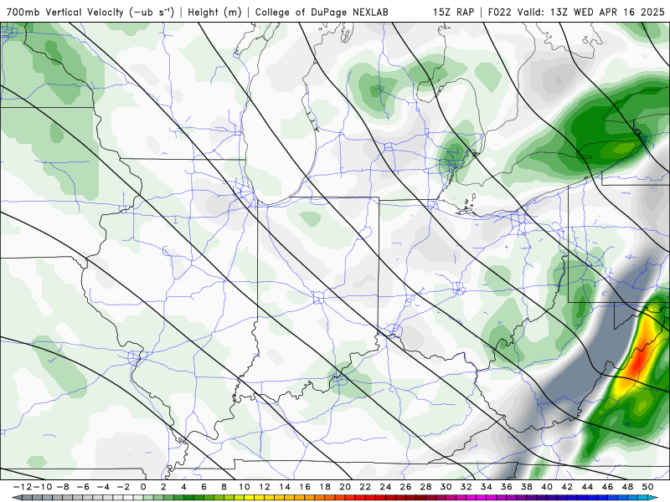670x502 pixels.
Task: Click the "28" color scale label
Action: click(x=425, y=487)
